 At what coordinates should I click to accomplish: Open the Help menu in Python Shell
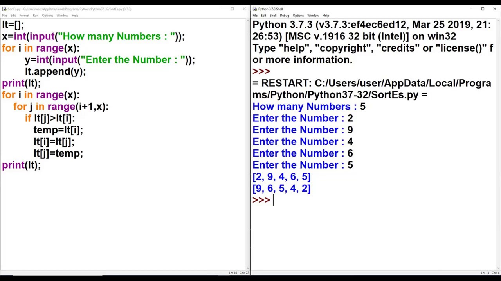pos(326,16)
